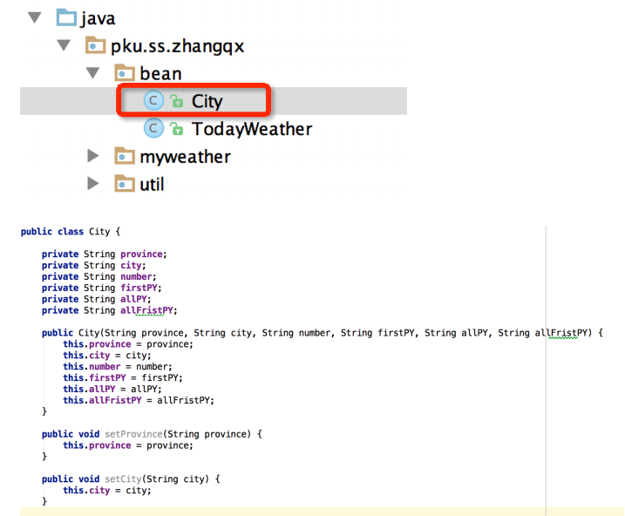Expand the util package
625x516 pixels.
[93, 184]
